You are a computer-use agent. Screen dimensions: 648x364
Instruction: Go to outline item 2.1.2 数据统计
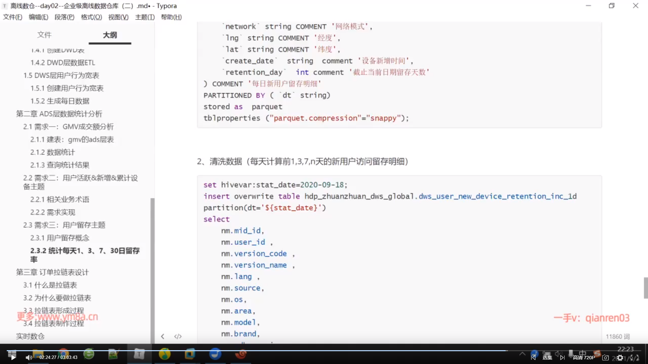53,152
